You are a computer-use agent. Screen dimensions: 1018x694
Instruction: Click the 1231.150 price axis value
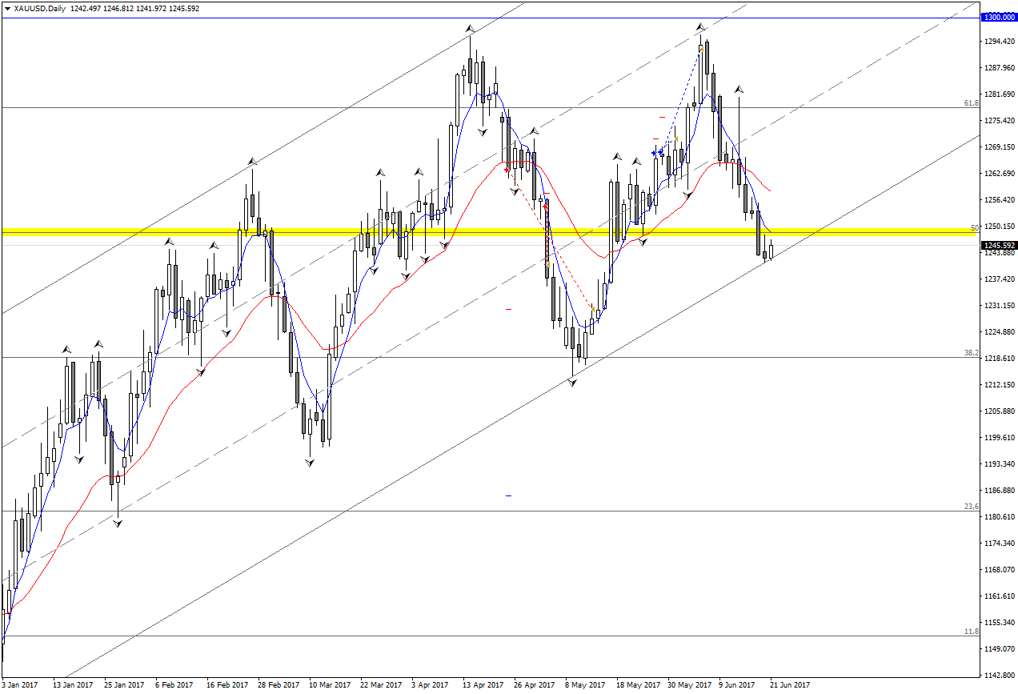1000,305
